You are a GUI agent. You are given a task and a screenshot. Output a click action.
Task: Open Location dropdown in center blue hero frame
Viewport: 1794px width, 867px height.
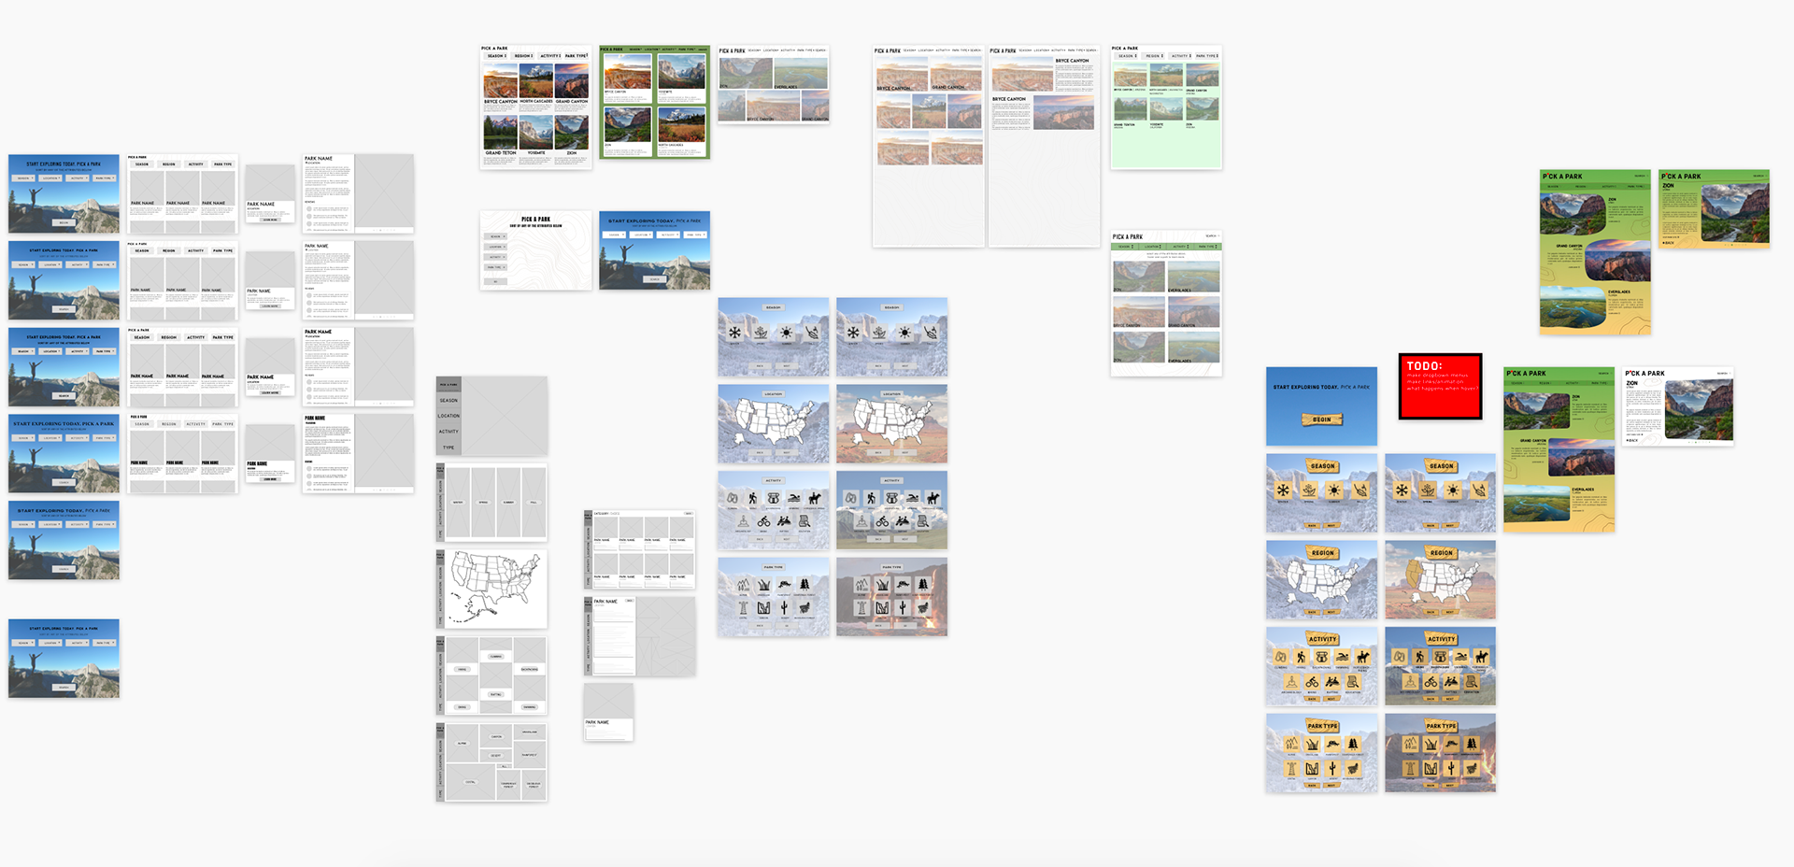pos(641,235)
